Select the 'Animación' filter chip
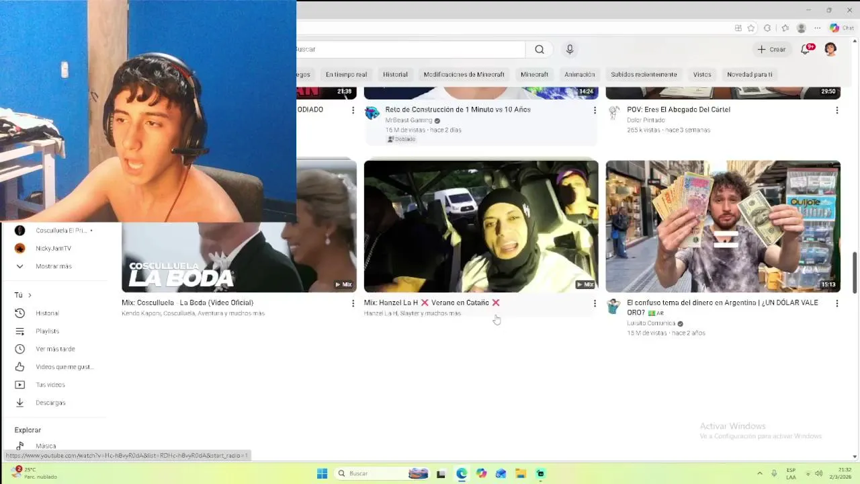 click(x=579, y=75)
